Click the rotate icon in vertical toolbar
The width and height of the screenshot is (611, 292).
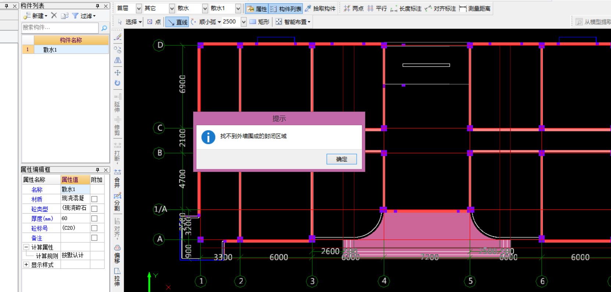(118, 83)
